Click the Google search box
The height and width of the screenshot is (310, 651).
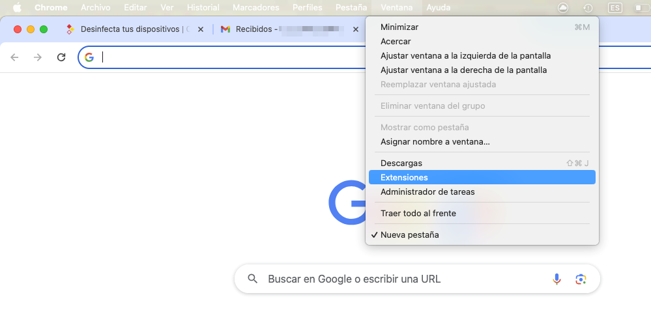tap(398, 279)
